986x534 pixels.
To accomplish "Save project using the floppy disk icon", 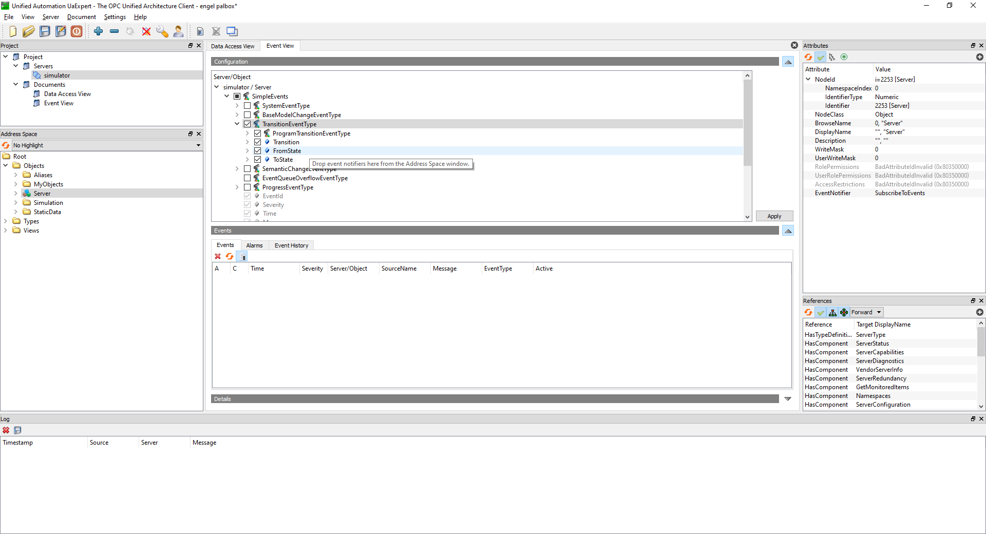I will pyautogui.click(x=45, y=31).
